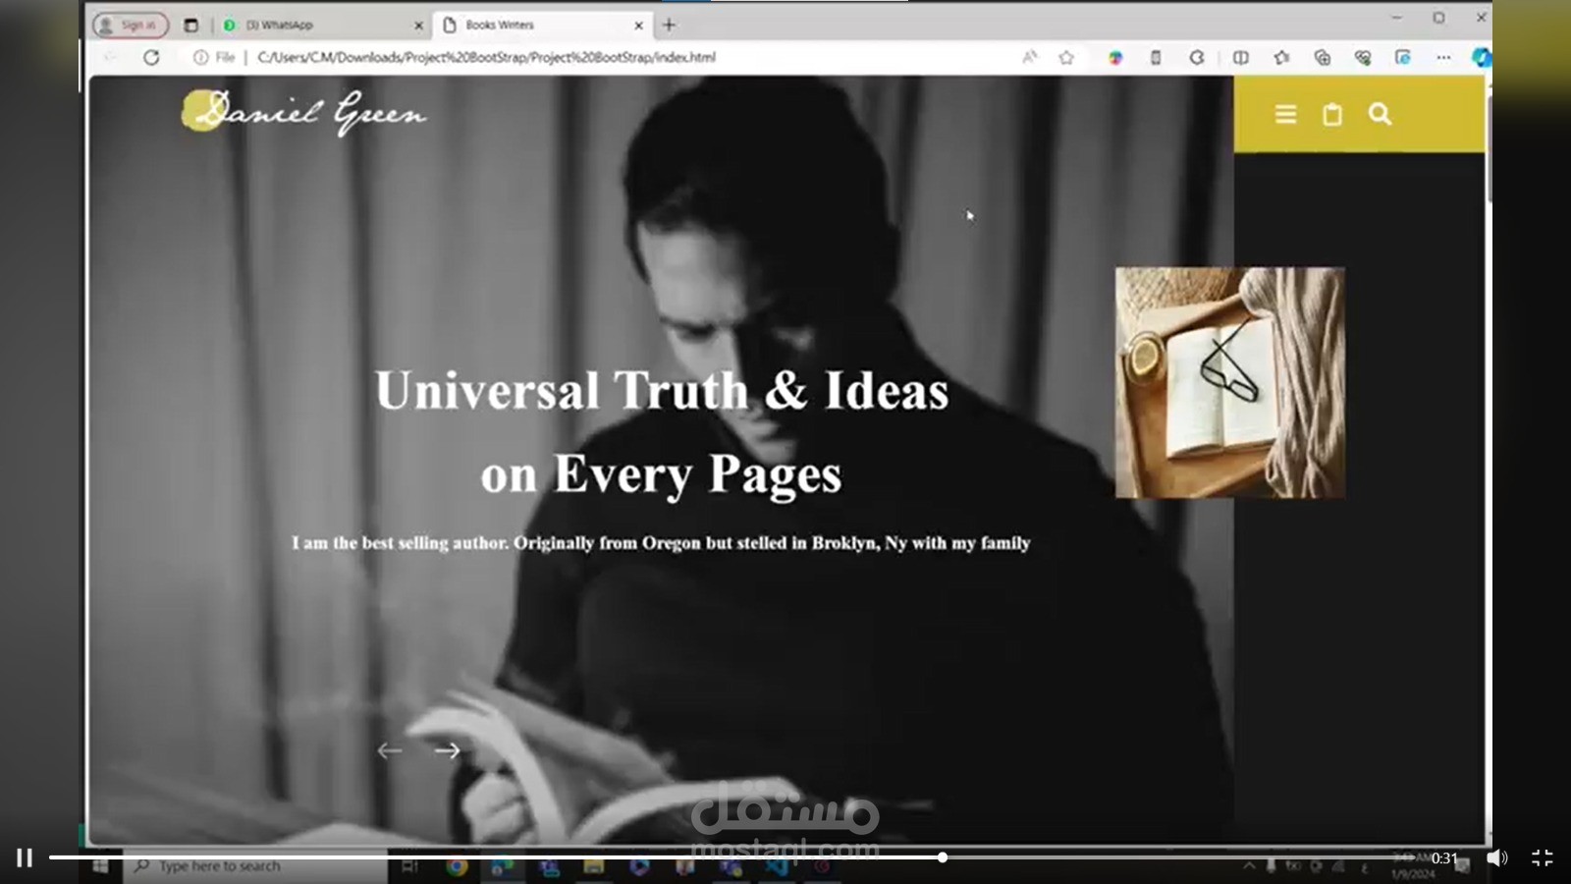This screenshot has height=884, width=1571.
Task: Reload the page with the refresh icon
Action: pyautogui.click(x=151, y=57)
